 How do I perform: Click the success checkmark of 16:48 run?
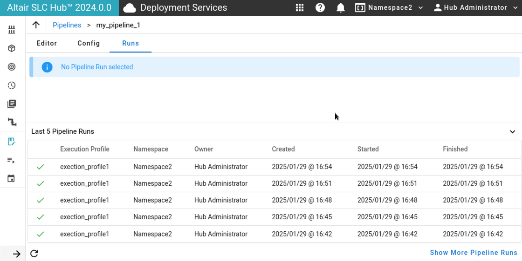click(41, 200)
